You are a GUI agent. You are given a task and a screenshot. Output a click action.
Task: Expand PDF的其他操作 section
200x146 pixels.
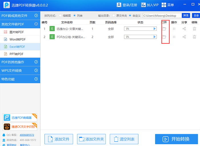point(20,62)
